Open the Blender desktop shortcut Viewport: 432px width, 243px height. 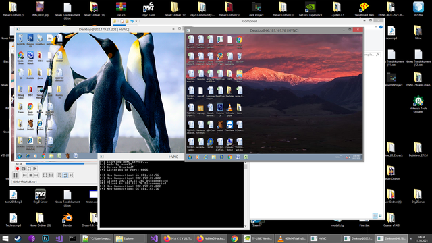[x=67, y=219]
